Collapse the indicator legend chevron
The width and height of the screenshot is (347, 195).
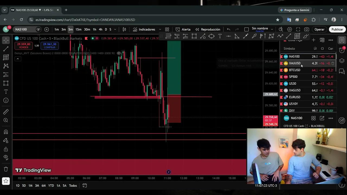click(18, 59)
